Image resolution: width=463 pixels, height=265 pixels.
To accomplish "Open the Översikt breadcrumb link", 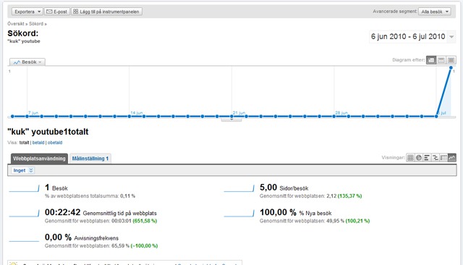I will (x=16, y=24).
